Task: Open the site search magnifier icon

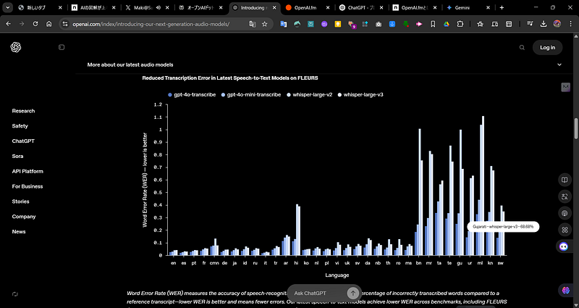Action: pos(522,47)
